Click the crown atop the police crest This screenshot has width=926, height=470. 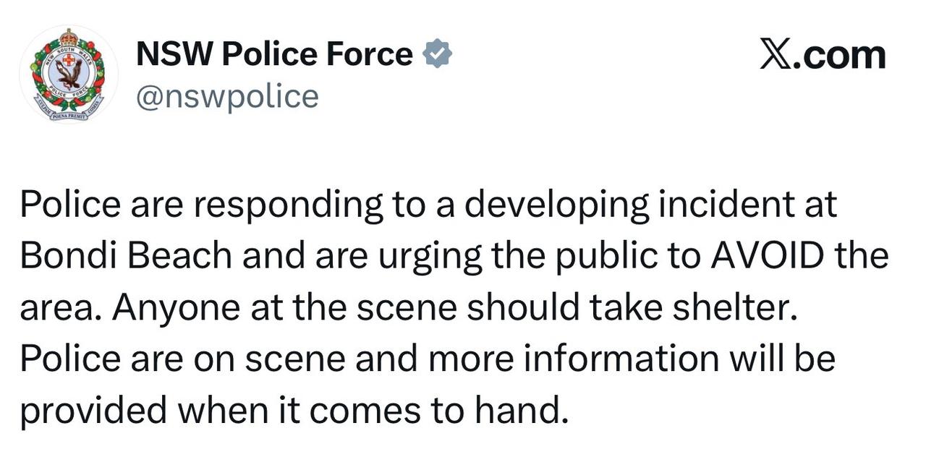tap(69, 37)
